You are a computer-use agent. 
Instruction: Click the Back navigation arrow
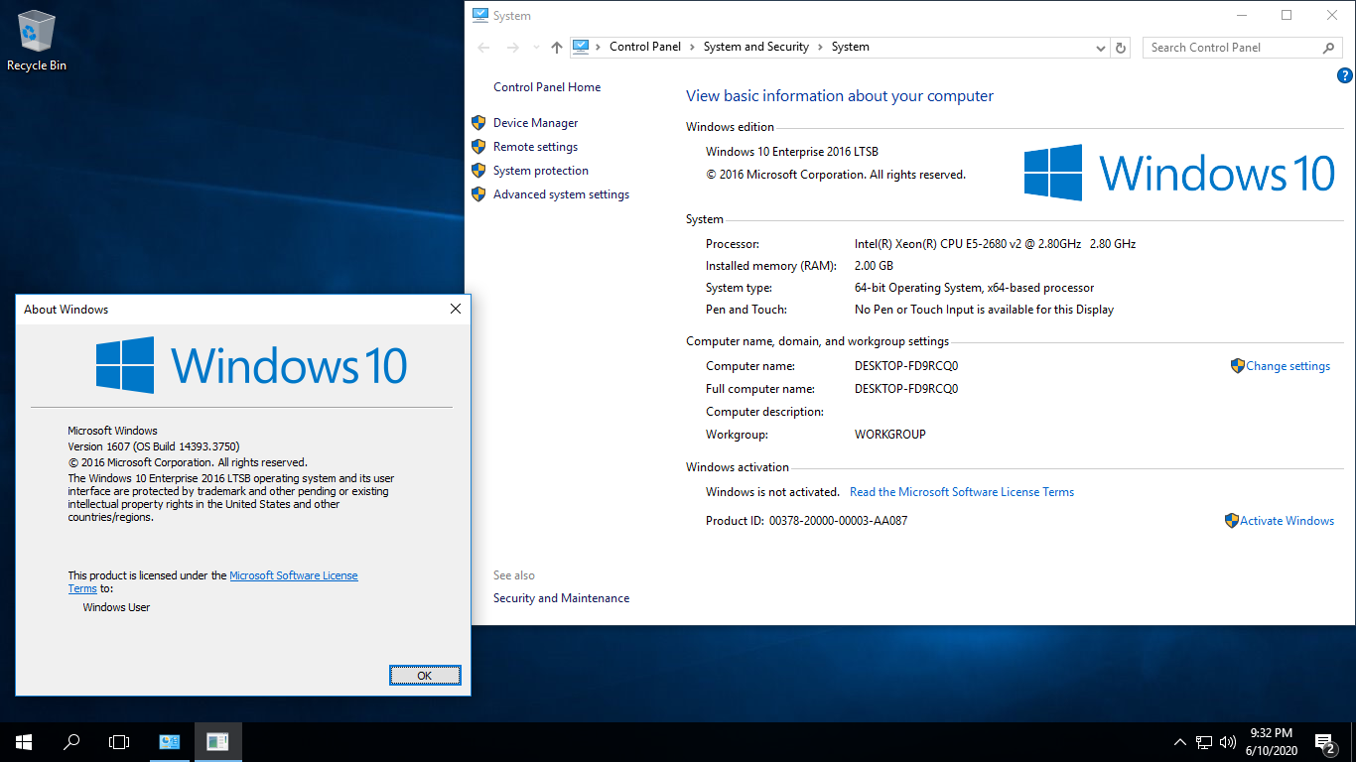(x=483, y=48)
